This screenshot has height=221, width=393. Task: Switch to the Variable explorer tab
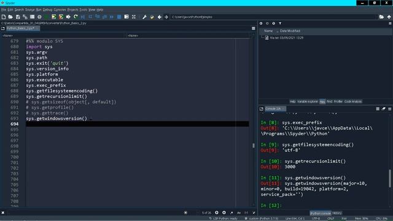[x=308, y=101]
